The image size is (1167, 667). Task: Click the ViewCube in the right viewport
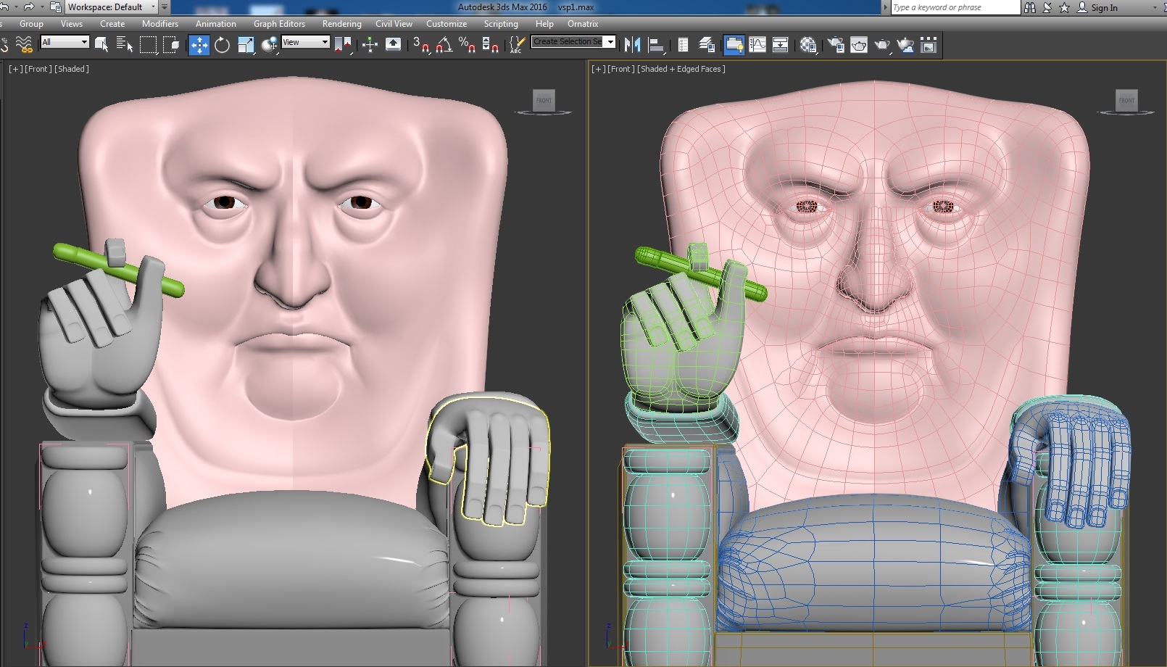1126,101
